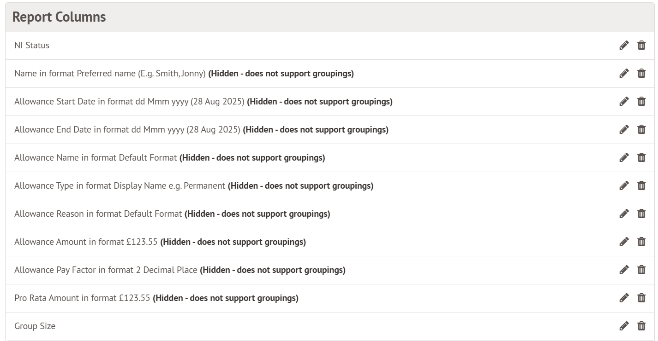Screen dimensions: 658x341
Task: Delete the Allowance Pay Factor column
Action: 641,270
